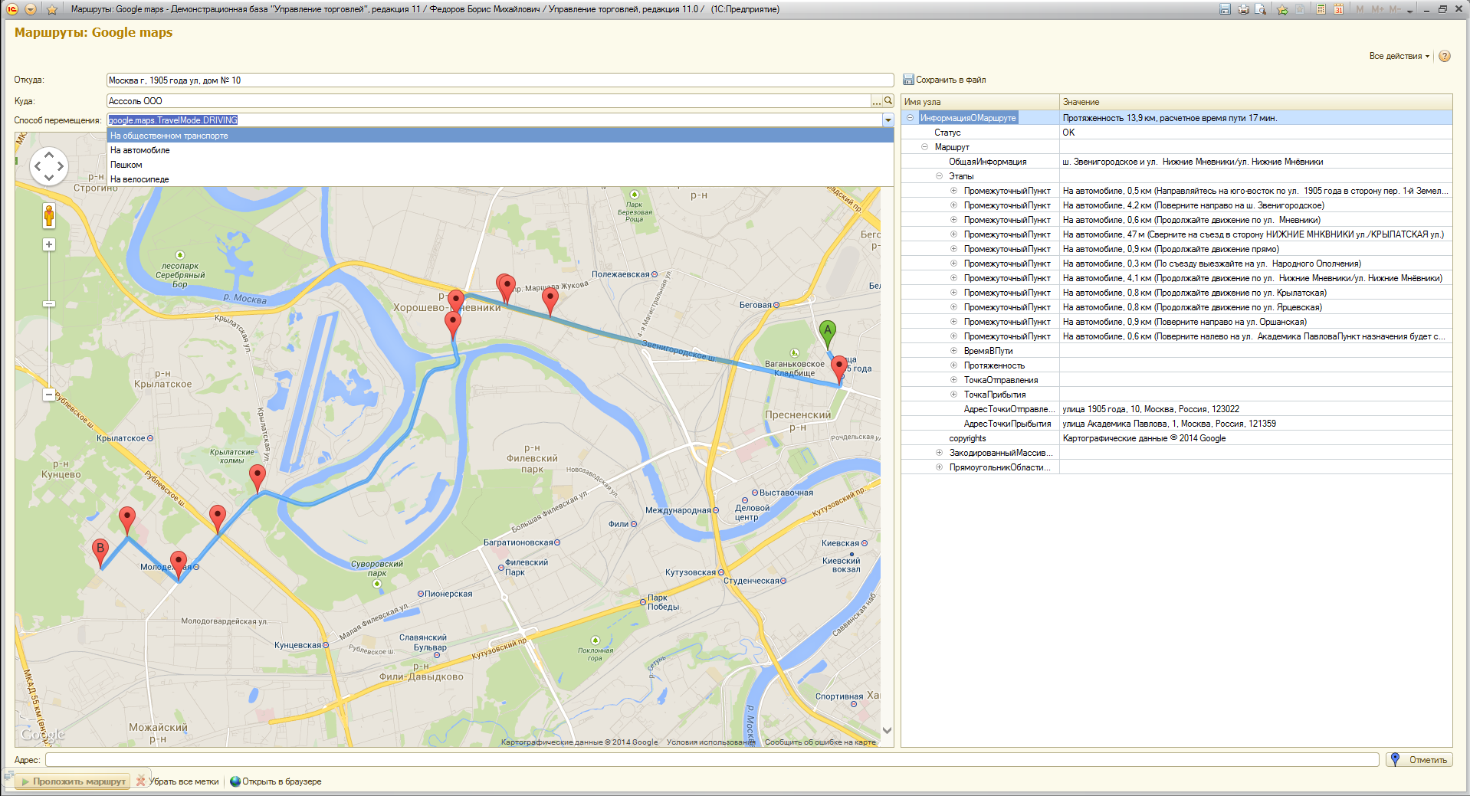Click Открыть в браузере button text
The width and height of the screenshot is (1470, 796).
(282, 781)
